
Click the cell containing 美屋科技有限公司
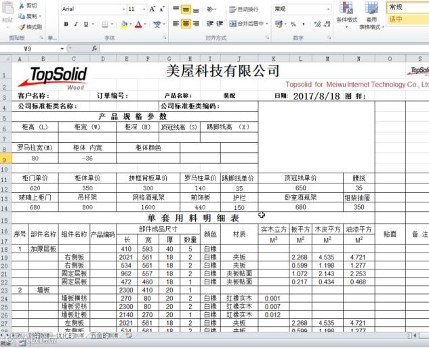[x=223, y=71]
